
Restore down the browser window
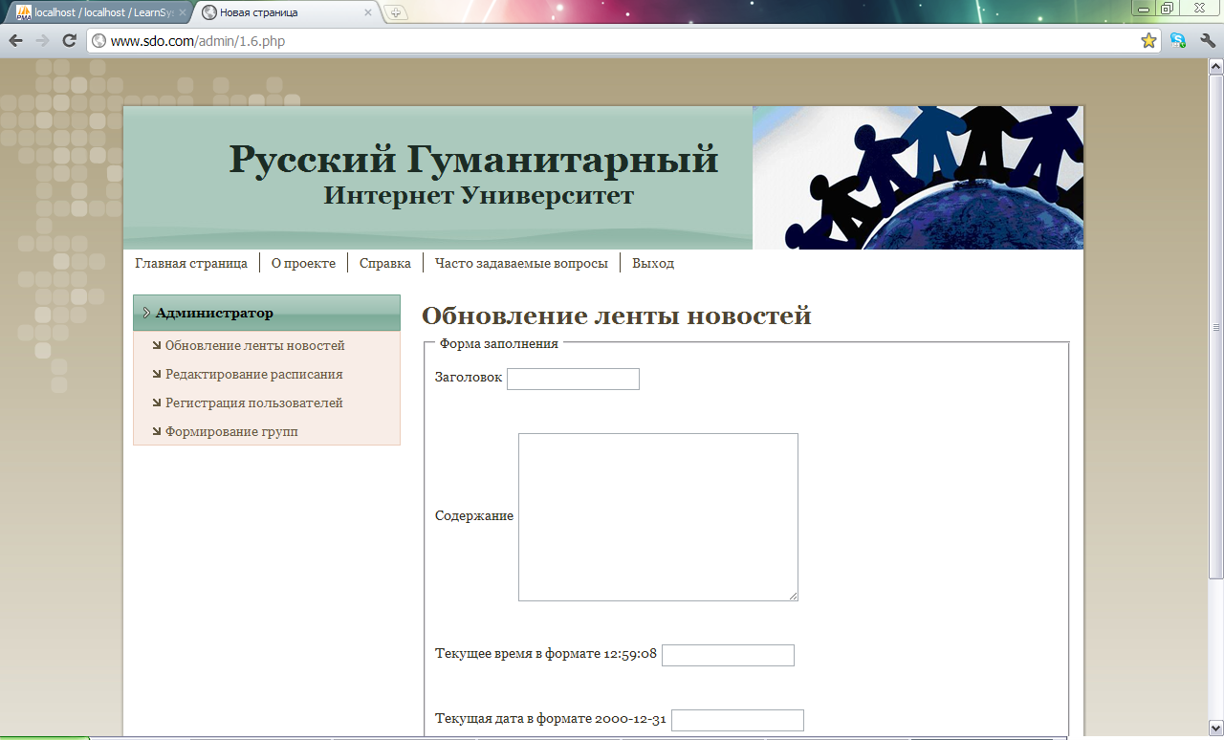coord(1167,8)
